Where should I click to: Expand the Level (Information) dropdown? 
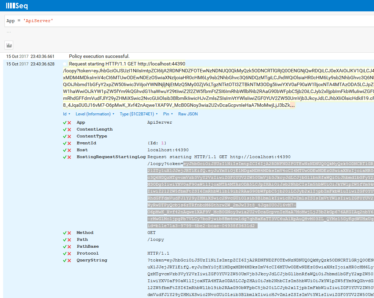coord(95,114)
